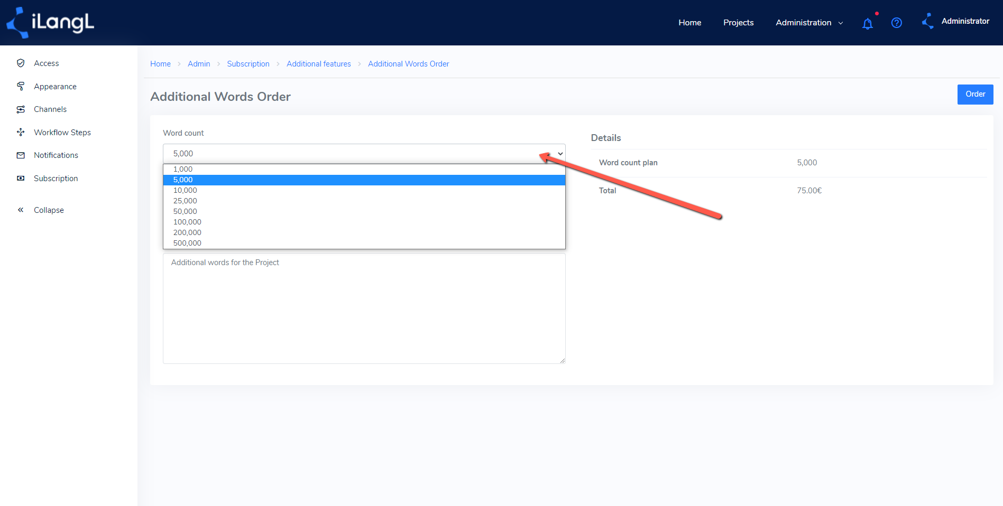Pick the 1,000 word count option
This screenshot has height=506, width=1003.
click(364, 169)
